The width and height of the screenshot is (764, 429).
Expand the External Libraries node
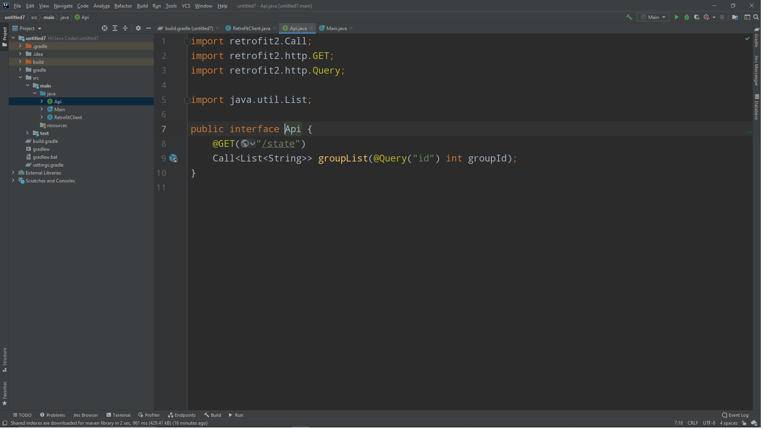point(13,173)
